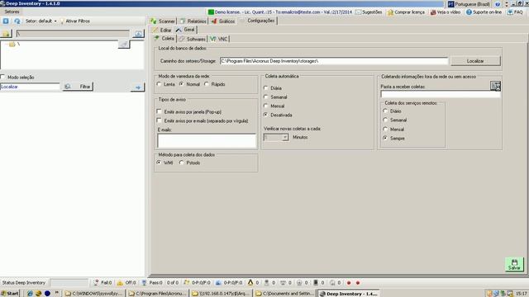Click the green Demo license indicator
This screenshot has width=529, height=297.
212,12
